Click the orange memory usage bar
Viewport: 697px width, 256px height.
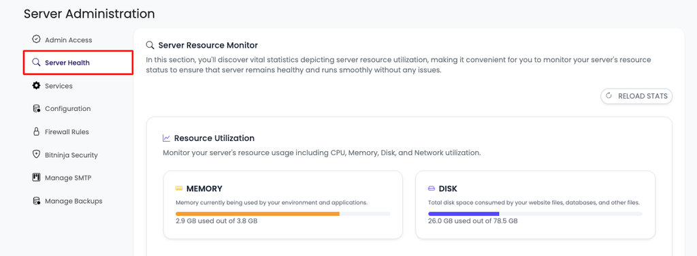257,214
